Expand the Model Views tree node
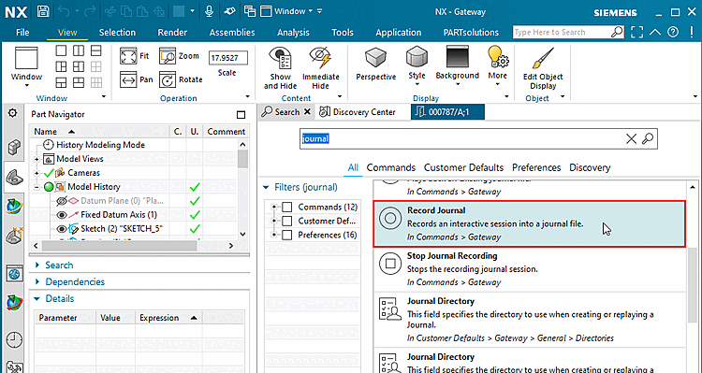The width and height of the screenshot is (702, 373). click(x=37, y=159)
